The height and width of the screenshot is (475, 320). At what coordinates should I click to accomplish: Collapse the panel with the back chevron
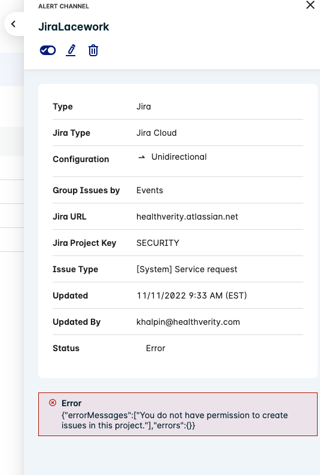pyautogui.click(x=13, y=24)
